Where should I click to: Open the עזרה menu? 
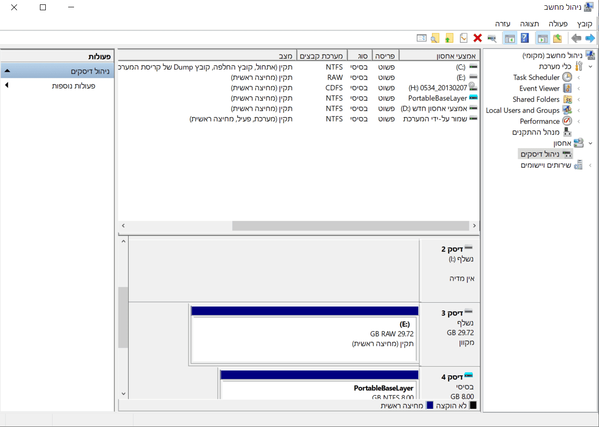tap(503, 24)
